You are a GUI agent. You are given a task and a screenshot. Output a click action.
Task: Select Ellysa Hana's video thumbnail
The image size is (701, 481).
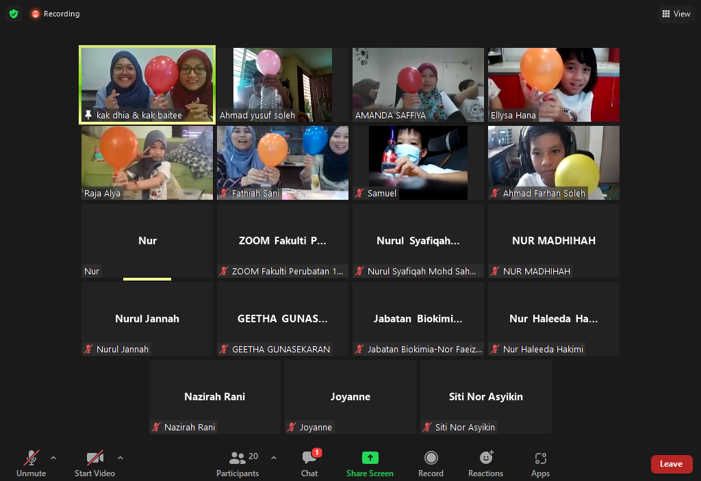[553, 84]
